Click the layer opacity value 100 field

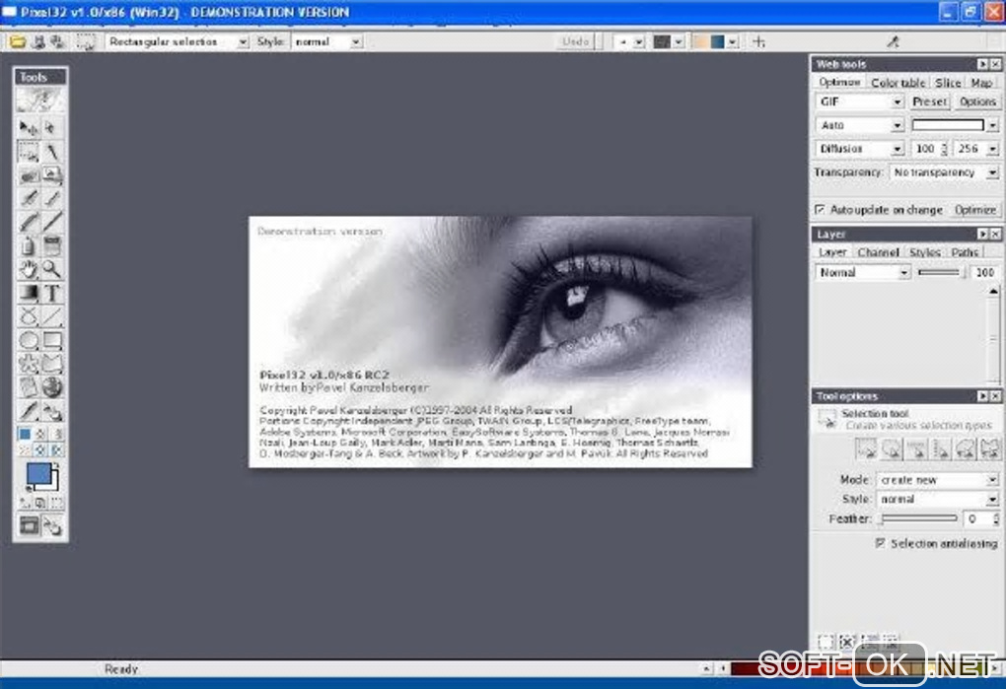985,272
